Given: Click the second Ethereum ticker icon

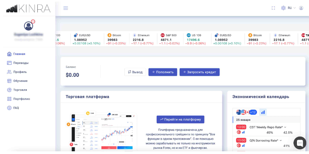Looking at the screenshot, I should click(275, 35).
